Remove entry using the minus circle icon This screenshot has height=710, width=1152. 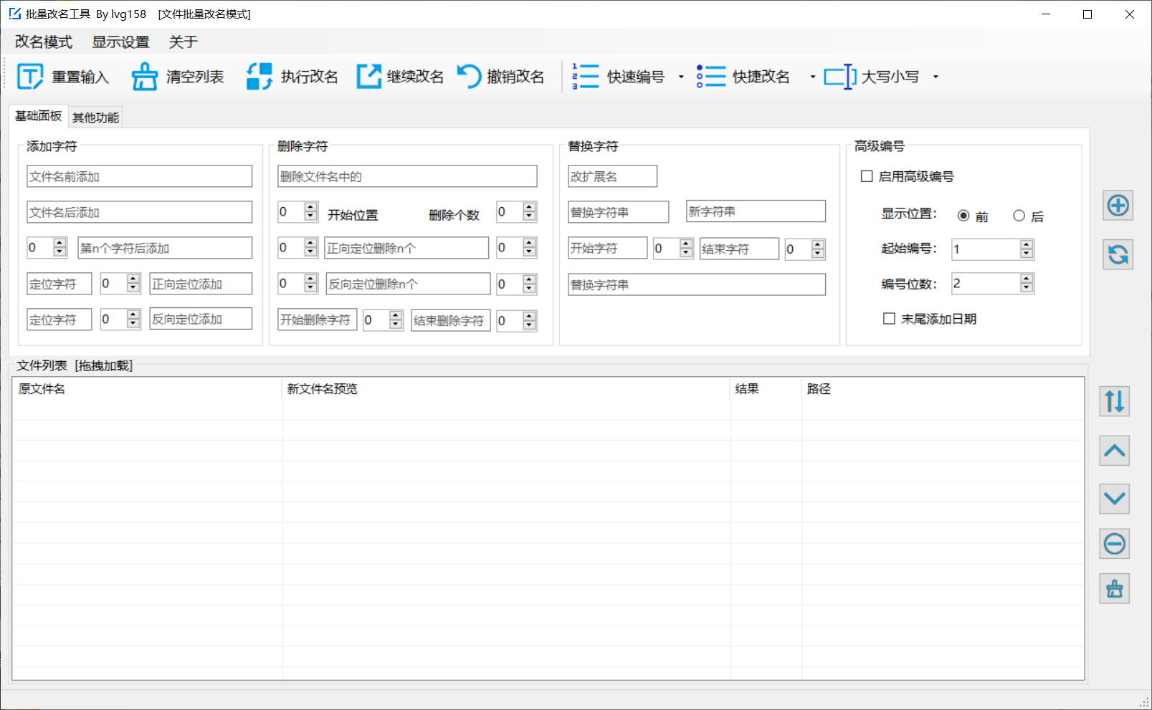pos(1114,545)
